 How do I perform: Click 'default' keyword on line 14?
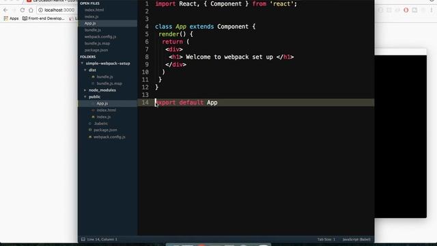tap(191, 102)
